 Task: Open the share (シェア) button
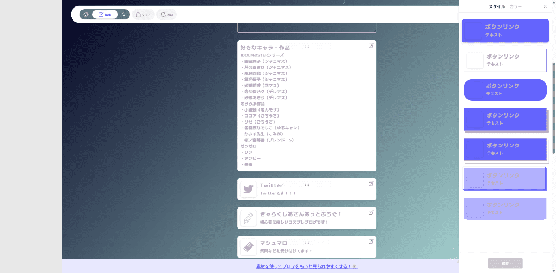pyautogui.click(x=143, y=15)
